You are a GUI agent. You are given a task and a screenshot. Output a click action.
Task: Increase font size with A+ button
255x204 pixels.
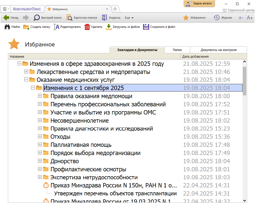250,18
